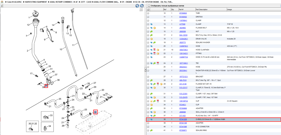The height and width of the screenshot is (135, 281).
Task: Click 'Includes 20' usage text
Action: click(231, 39)
